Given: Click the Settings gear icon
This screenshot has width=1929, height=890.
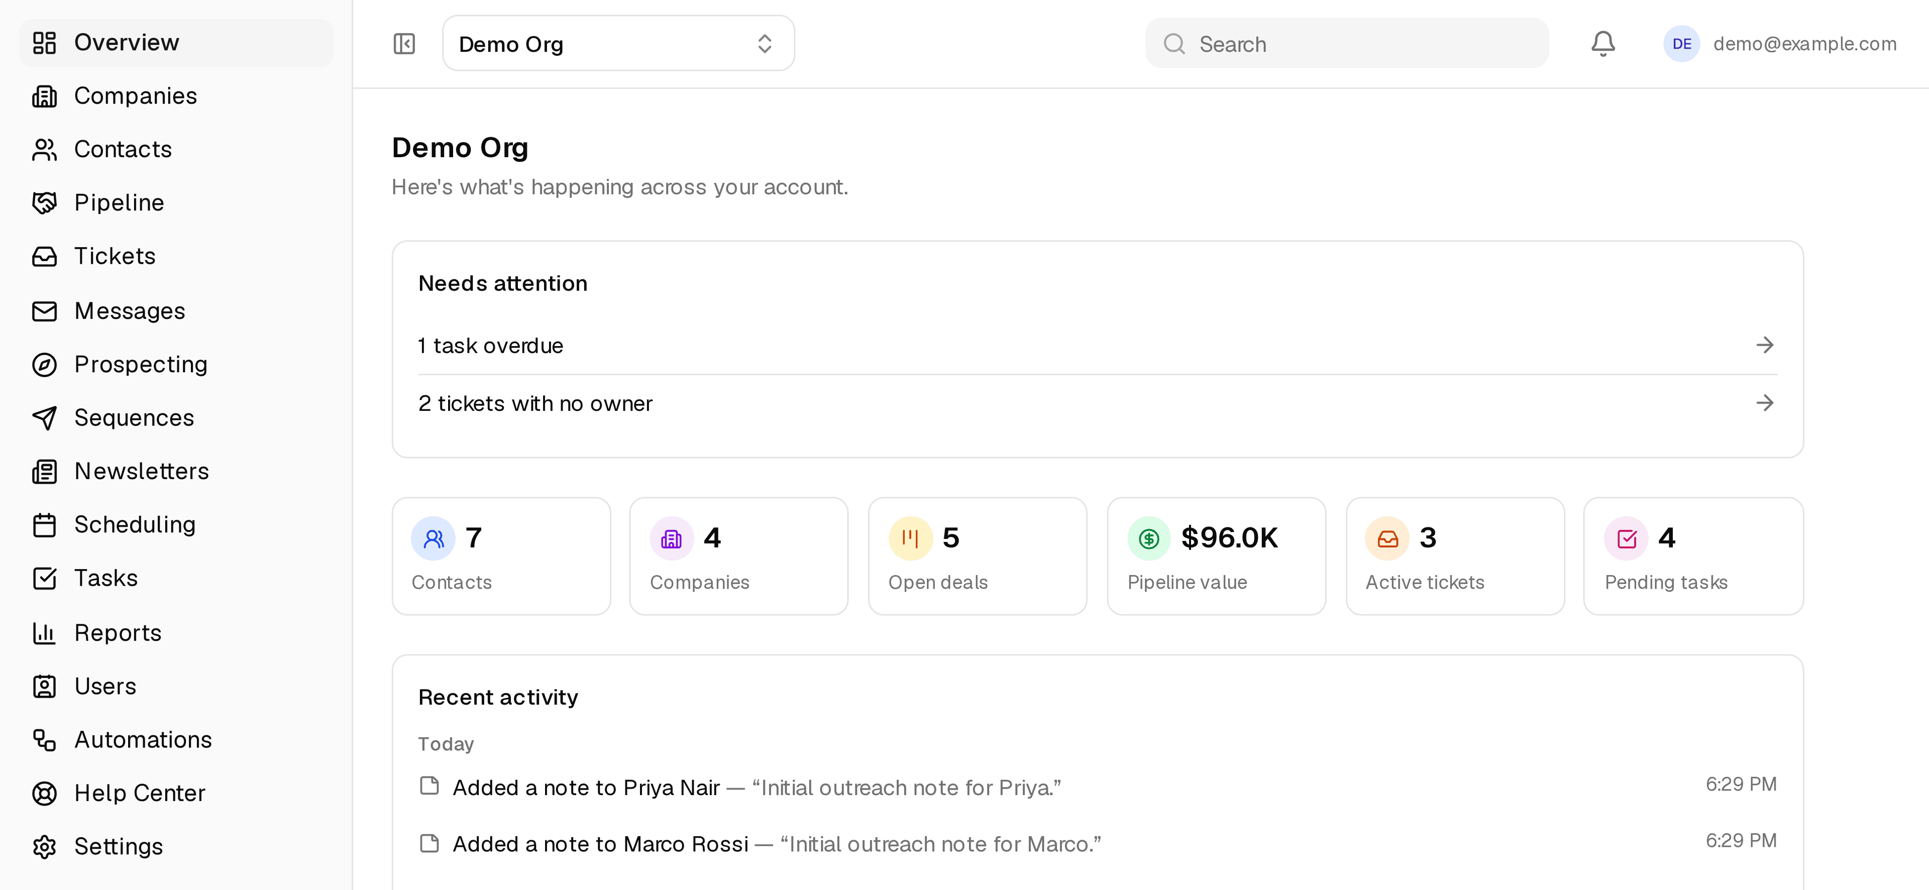Looking at the screenshot, I should 44,847.
